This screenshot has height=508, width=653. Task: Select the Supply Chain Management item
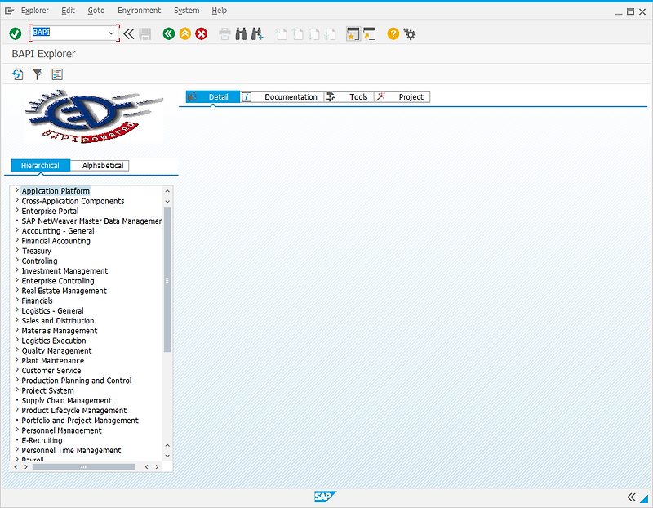67,400
